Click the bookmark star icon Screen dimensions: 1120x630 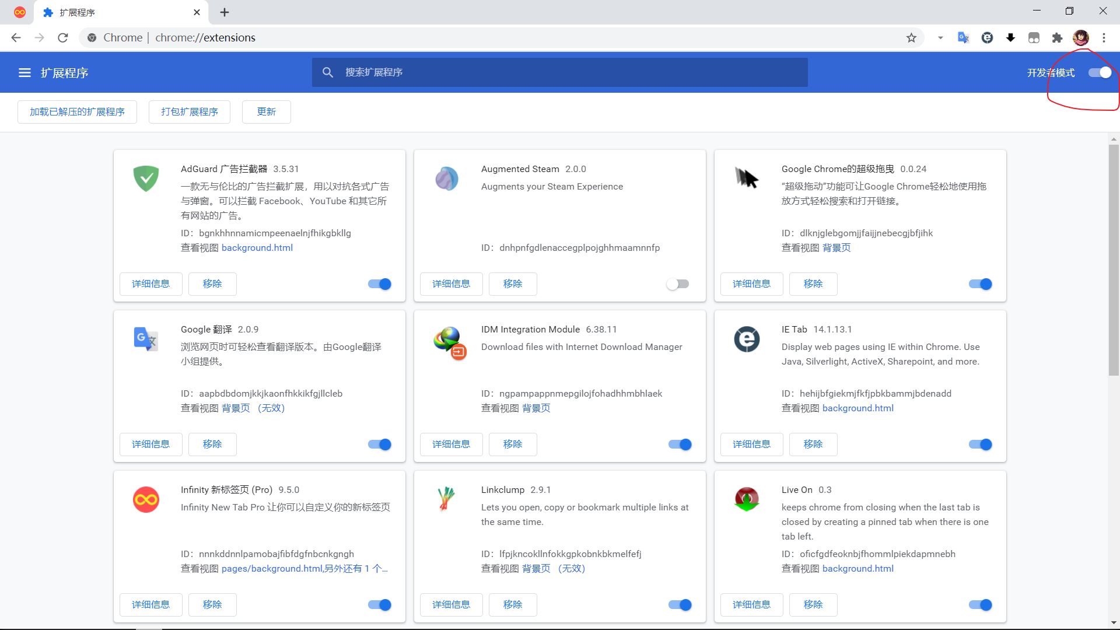[911, 38]
